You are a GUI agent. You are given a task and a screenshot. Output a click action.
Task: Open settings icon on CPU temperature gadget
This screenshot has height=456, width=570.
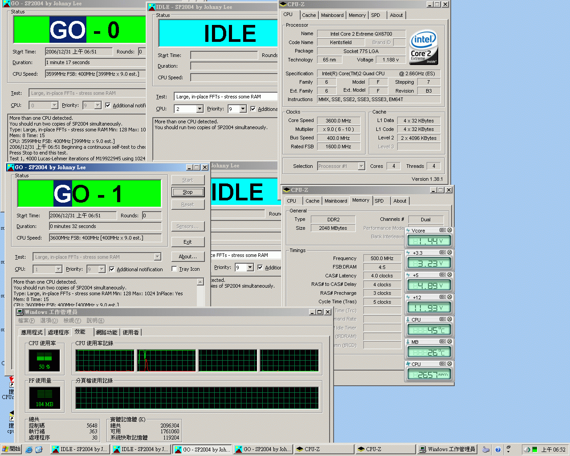pyautogui.click(x=443, y=319)
